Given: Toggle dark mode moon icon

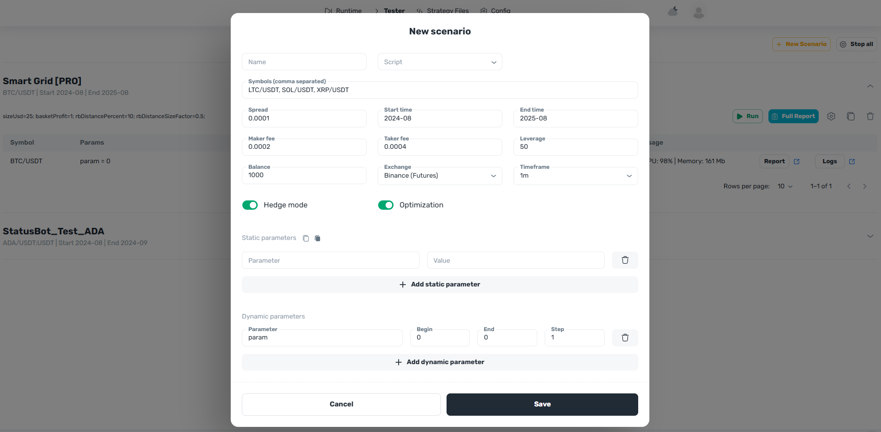Looking at the screenshot, I should tap(673, 11).
